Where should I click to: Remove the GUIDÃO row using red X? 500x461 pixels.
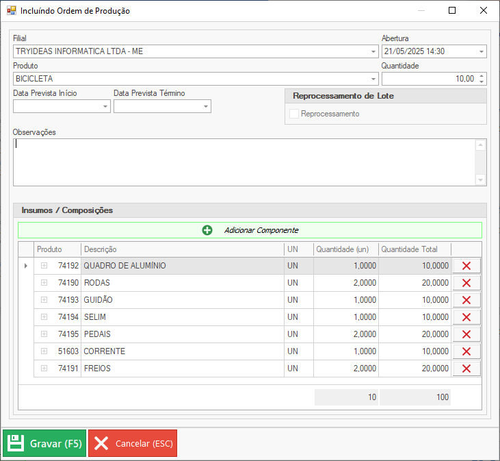(x=466, y=300)
